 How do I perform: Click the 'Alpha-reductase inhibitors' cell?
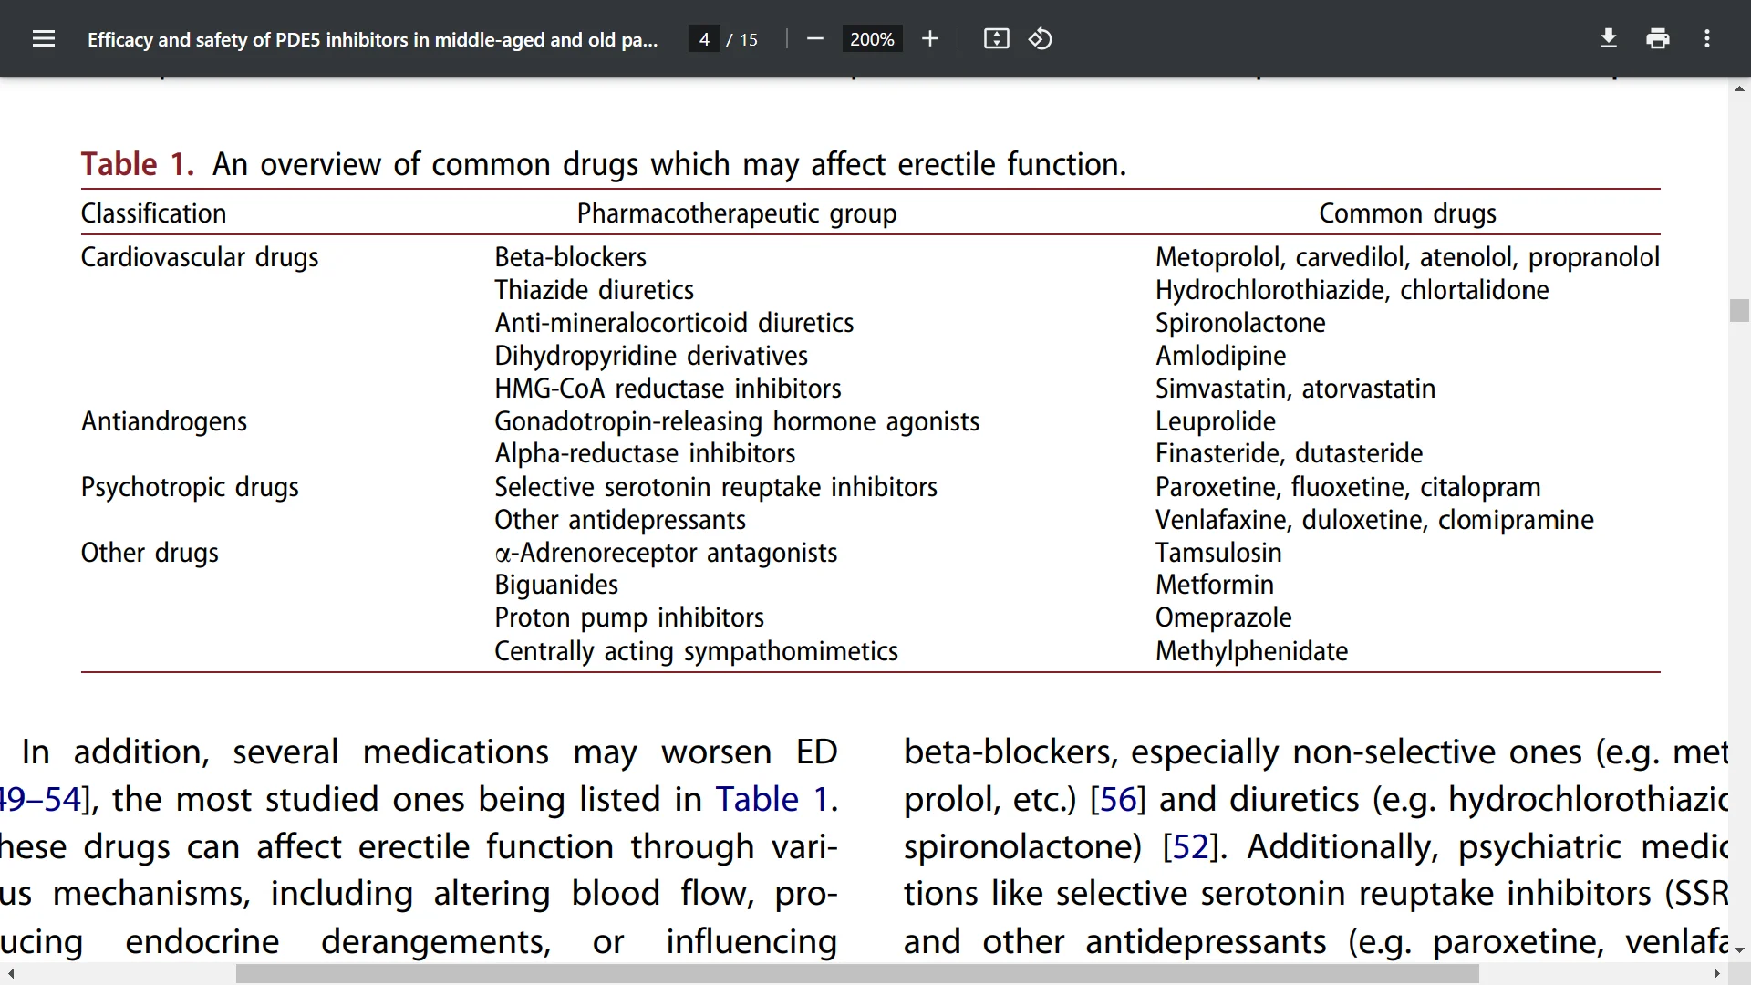645,453
